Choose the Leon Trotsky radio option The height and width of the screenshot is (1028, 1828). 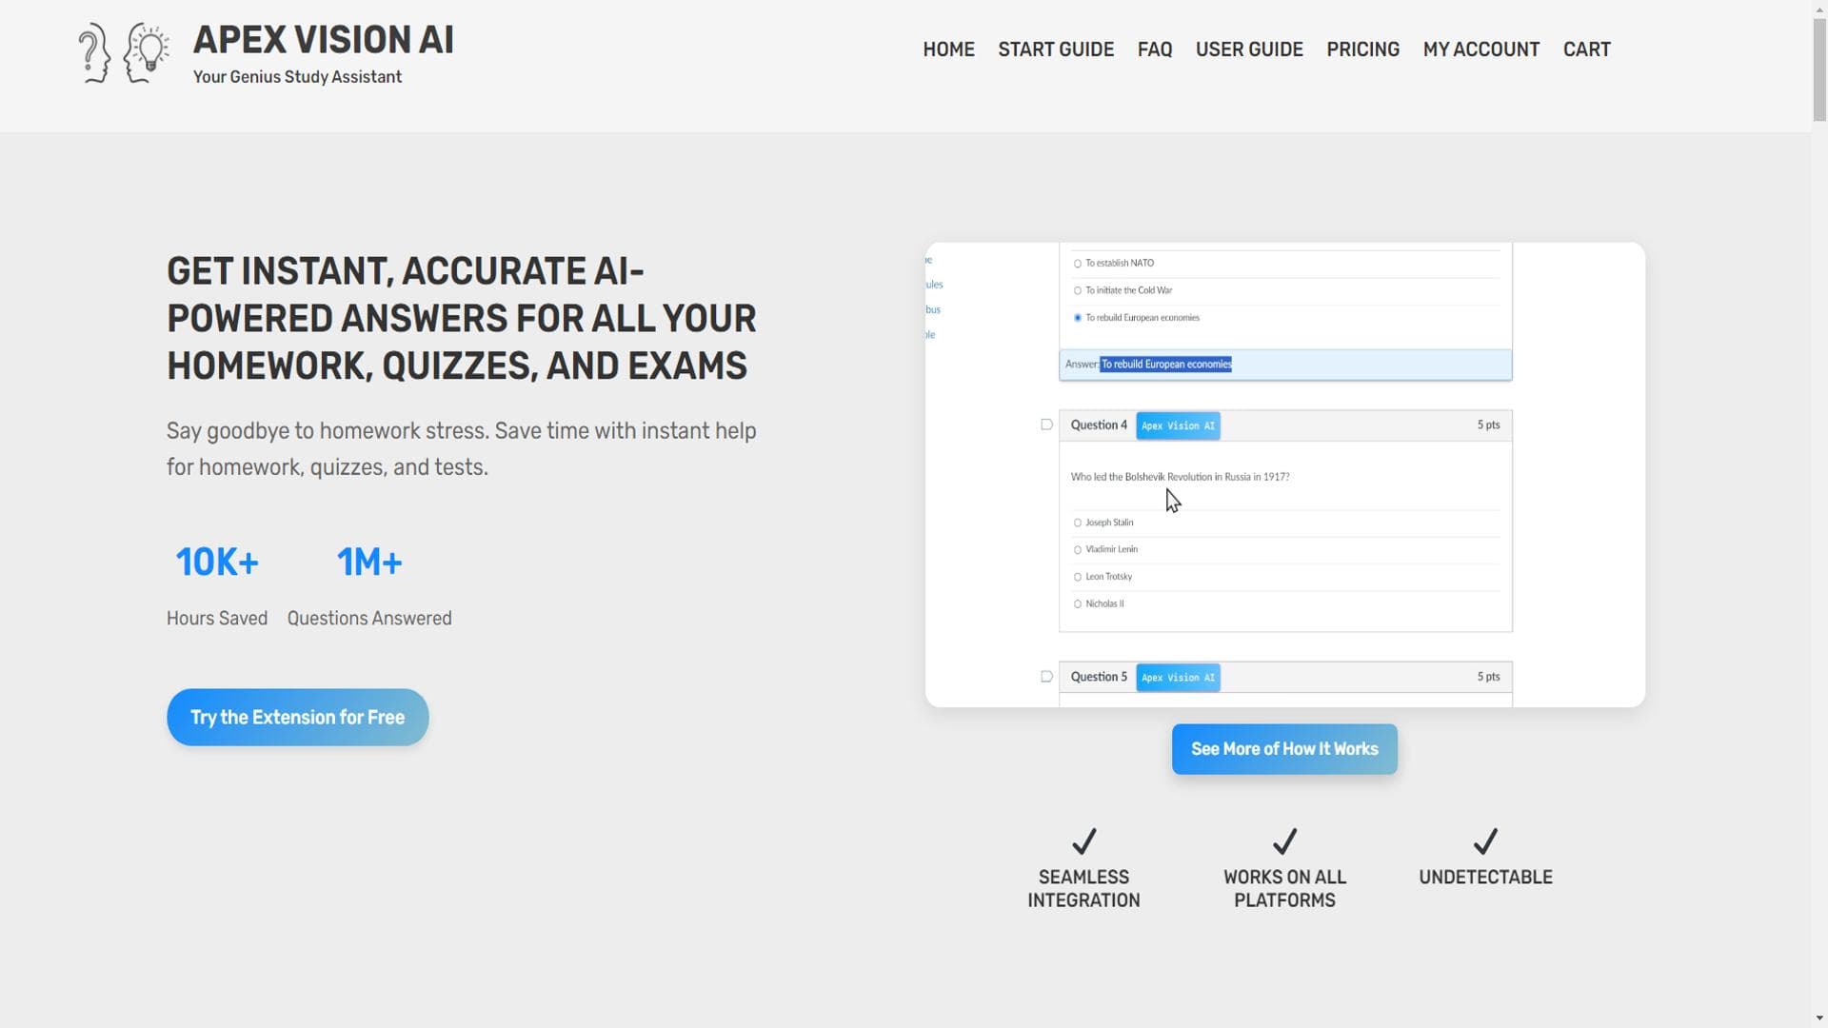click(1078, 577)
